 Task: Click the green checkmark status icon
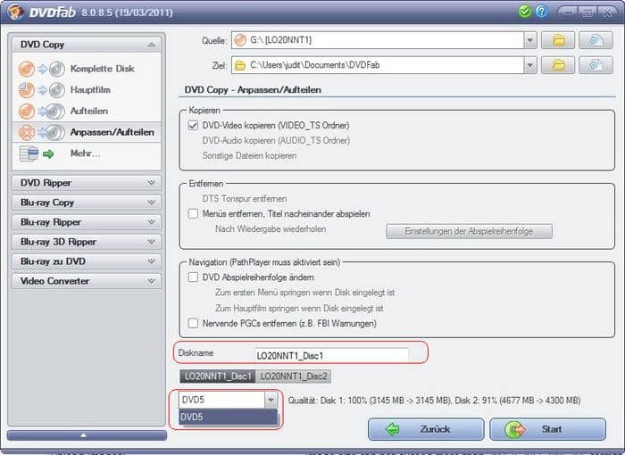point(525,12)
